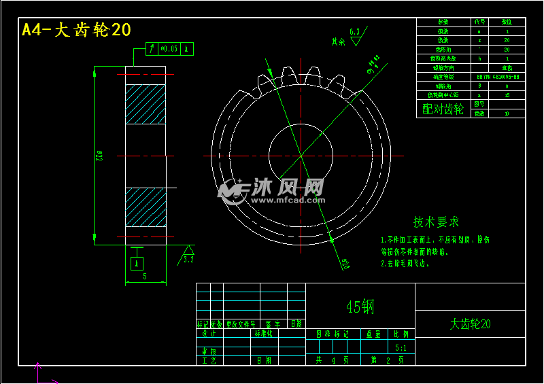Click the 齿轮副中心距 row label
The image size is (544, 384).
[443, 95]
